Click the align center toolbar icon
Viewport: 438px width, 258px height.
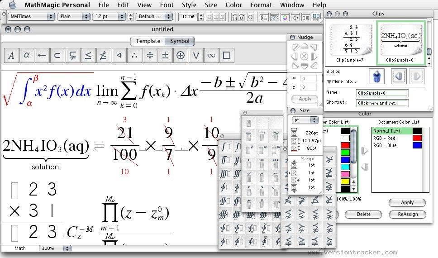[x=216, y=17]
